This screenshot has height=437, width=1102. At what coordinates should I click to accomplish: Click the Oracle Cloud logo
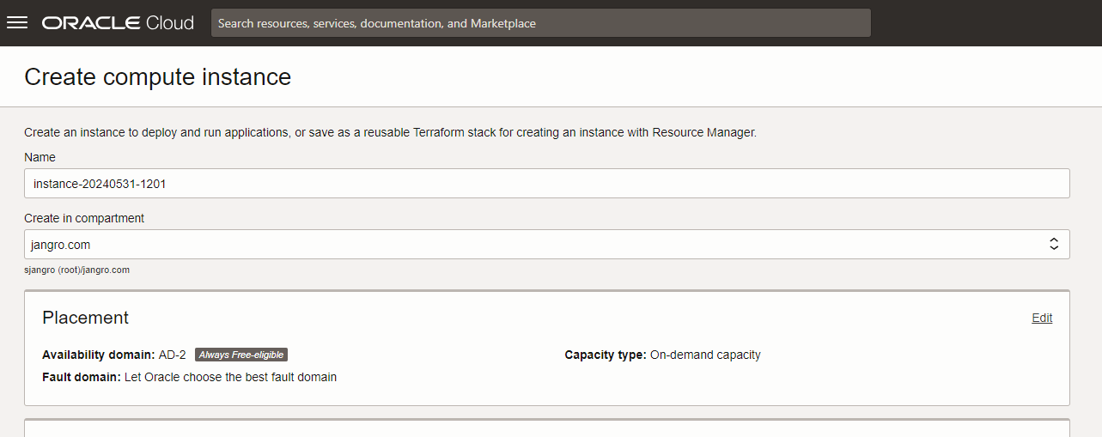[118, 23]
